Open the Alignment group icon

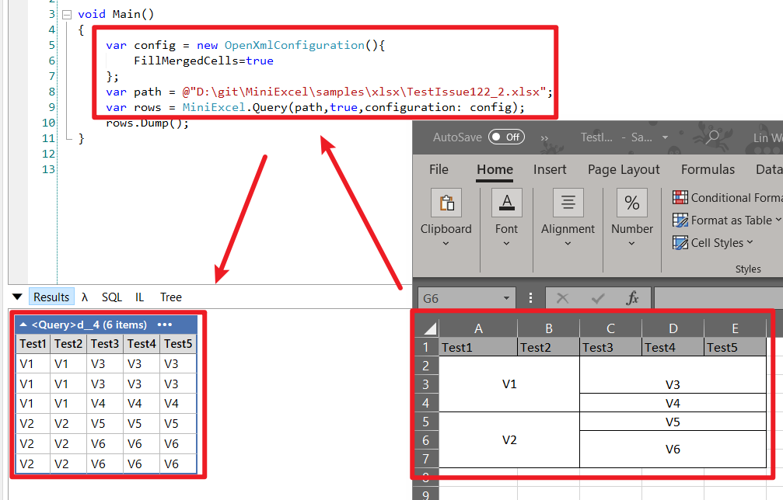tap(568, 203)
